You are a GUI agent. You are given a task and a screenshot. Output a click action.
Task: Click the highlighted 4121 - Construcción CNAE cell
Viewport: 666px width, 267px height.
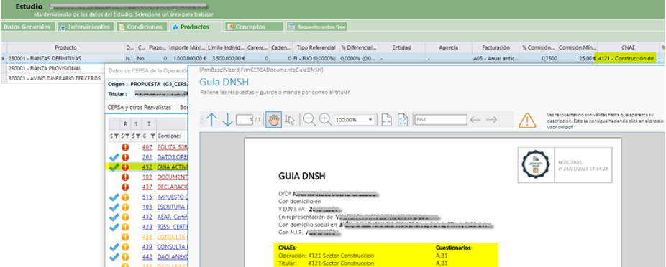627,58
